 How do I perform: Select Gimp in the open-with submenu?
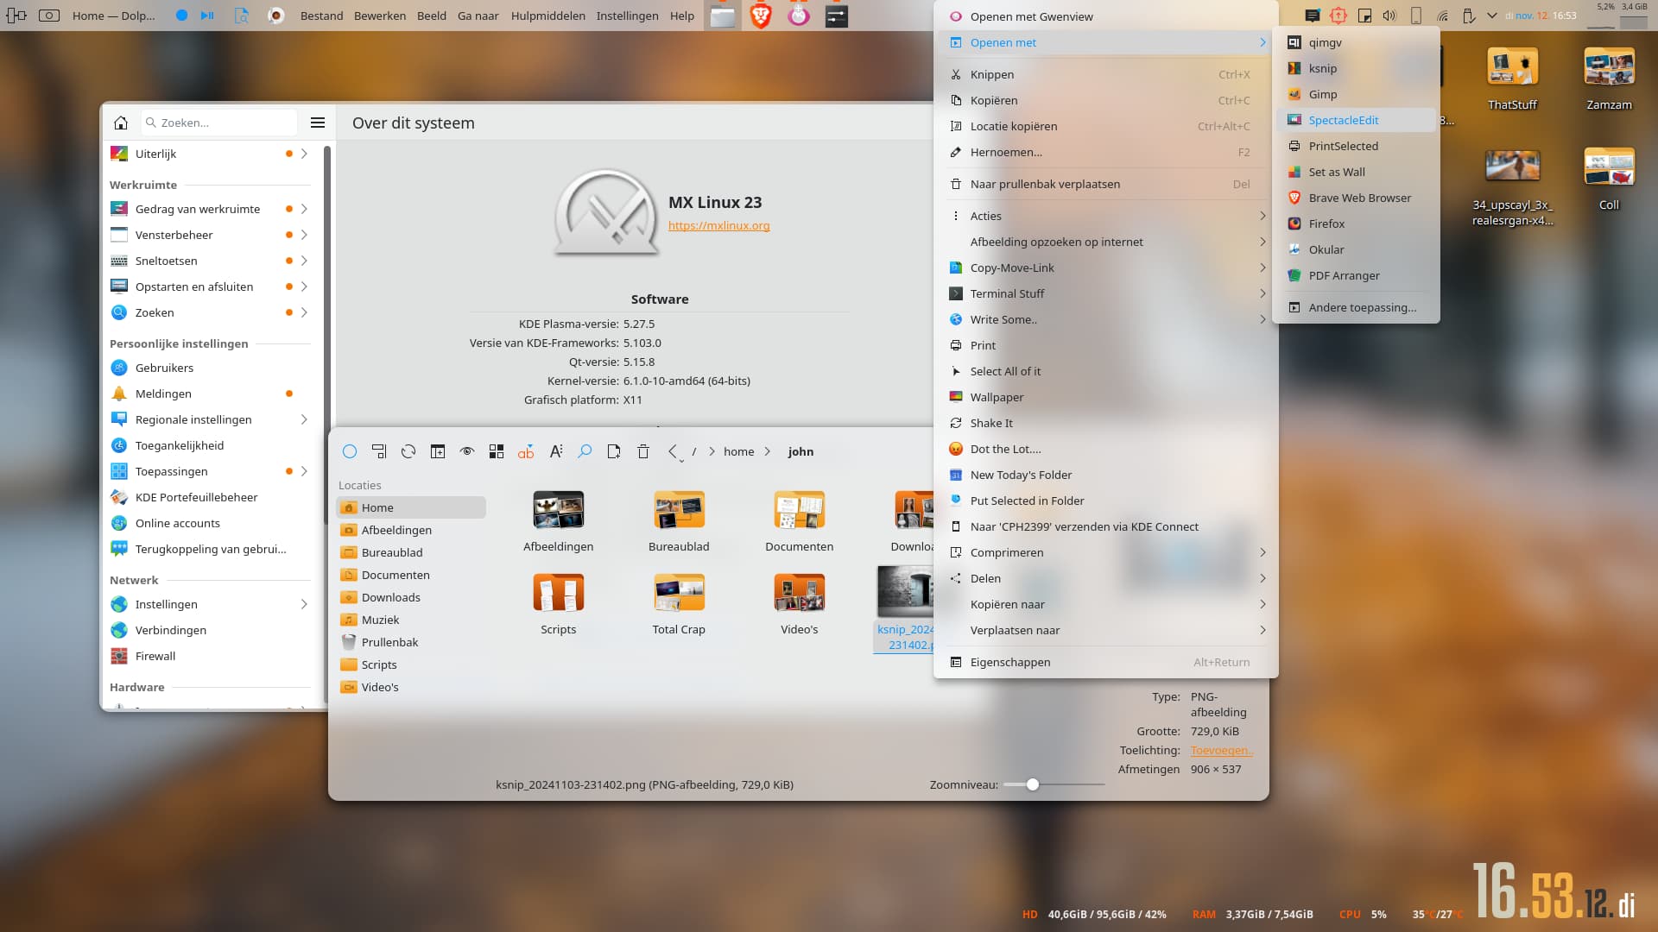[x=1356, y=94]
